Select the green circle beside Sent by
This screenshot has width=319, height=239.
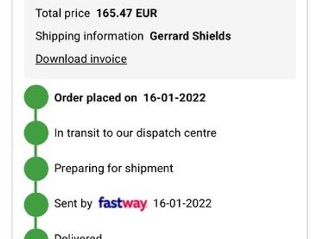click(36, 203)
